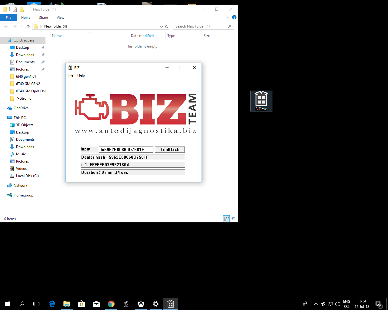Image resolution: width=388 pixels, height=310 pixels.
Task: Switch to large icons view layout
Action: [x=233, y=219]
